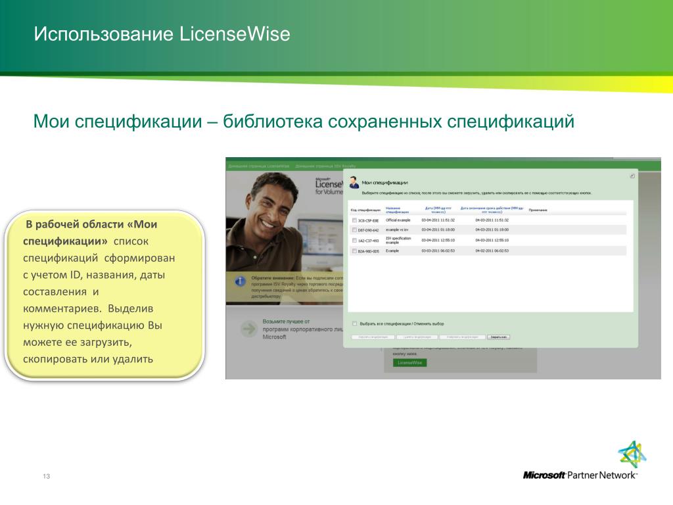Click the user avatar icon beside Мои спецификации

coord(354,182)
